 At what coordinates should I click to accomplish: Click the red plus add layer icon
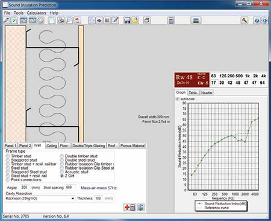tap(129, 207)
